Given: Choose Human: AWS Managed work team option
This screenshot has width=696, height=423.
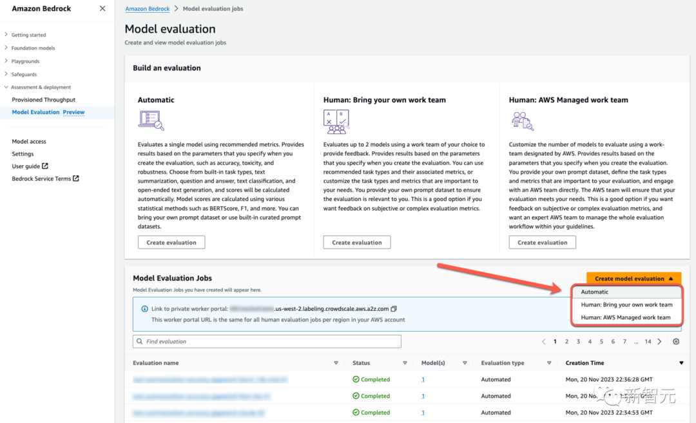Looking at the screenshot, I should click(625, 317).
